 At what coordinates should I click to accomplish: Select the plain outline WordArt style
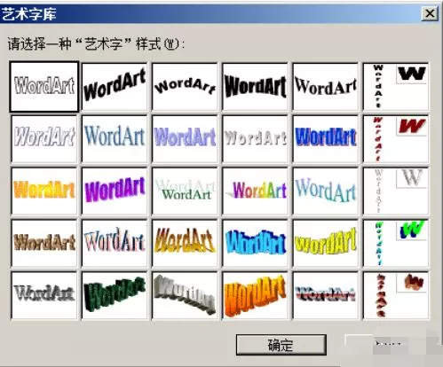(44, 86)
